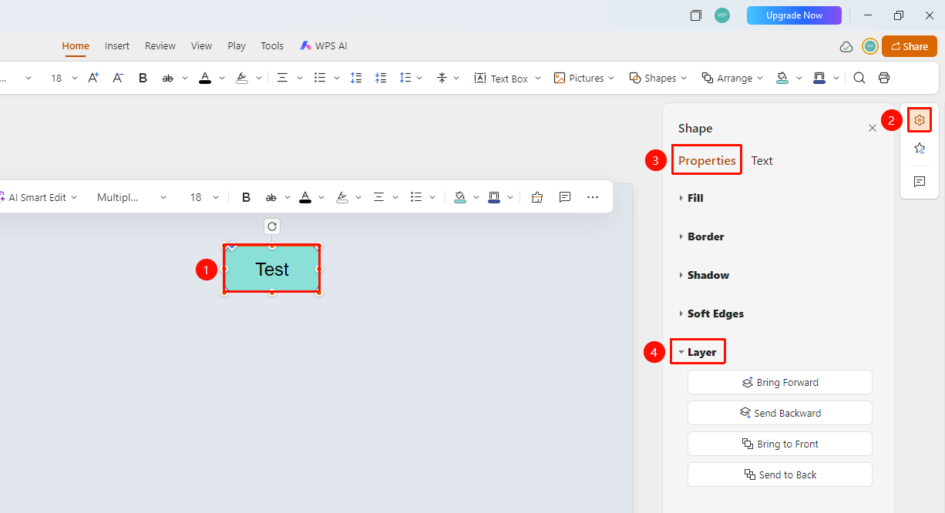Toggle strikethrough in the ribbon
This screenshot has width=945, height=513.
[167, 78]
